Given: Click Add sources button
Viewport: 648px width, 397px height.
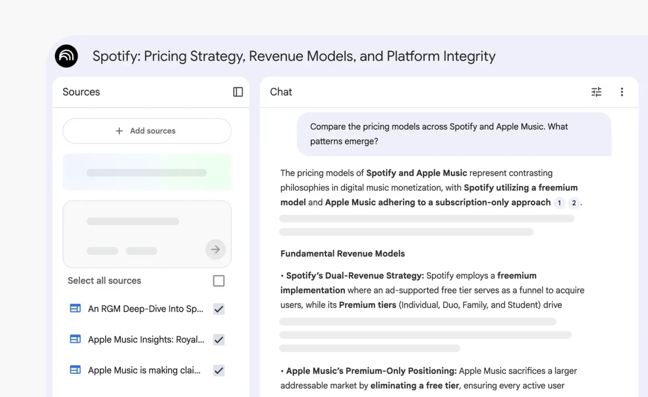Looking at the screenshot, I should pyautogui.click(x=147, y=131).
